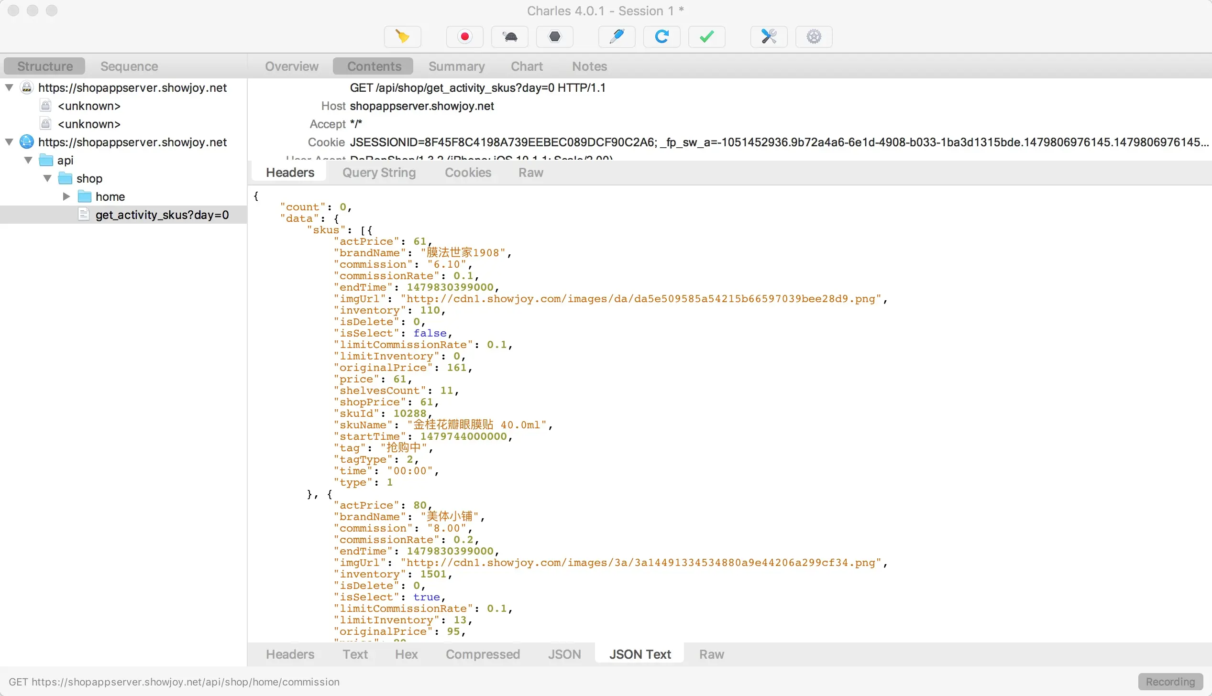Select the Query String request tab
Image resolution: width=1212 pixels, height=696 pixels.
click(x=379, y=173)
